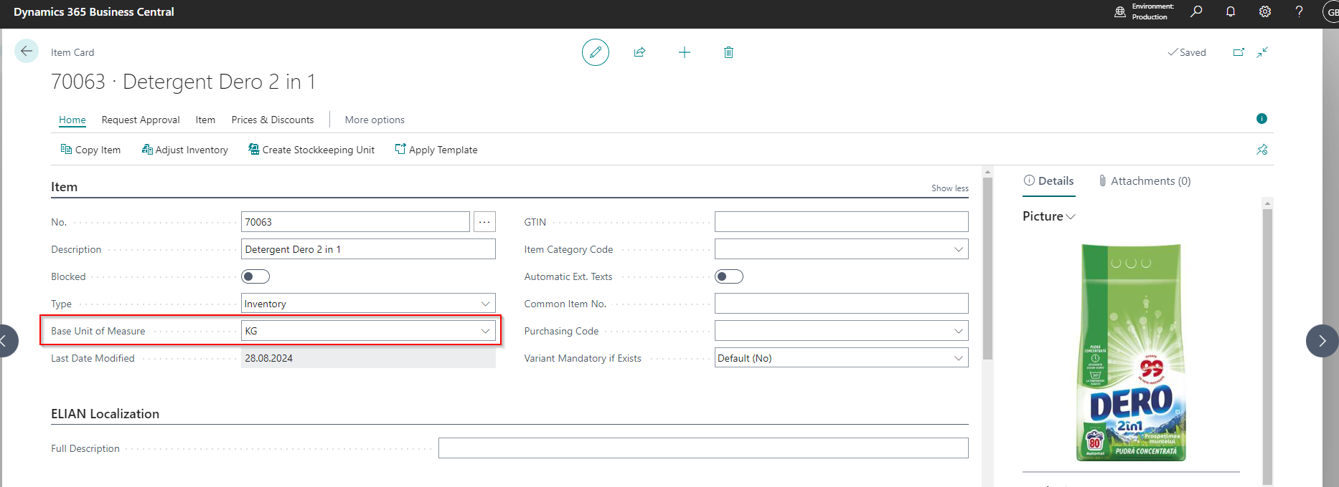This screenshot has height=487, width=1339.
Task: Delete item using trash icon
Action: click(728, 52)
